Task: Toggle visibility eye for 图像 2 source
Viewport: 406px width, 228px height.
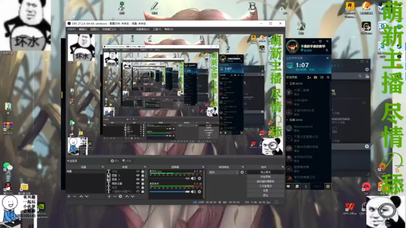Action: pyautogui.click(x=138, y=179)
